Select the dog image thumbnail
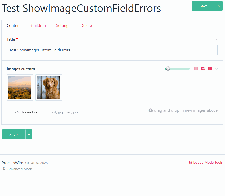225x196 pixels. [x=49, y=87]
